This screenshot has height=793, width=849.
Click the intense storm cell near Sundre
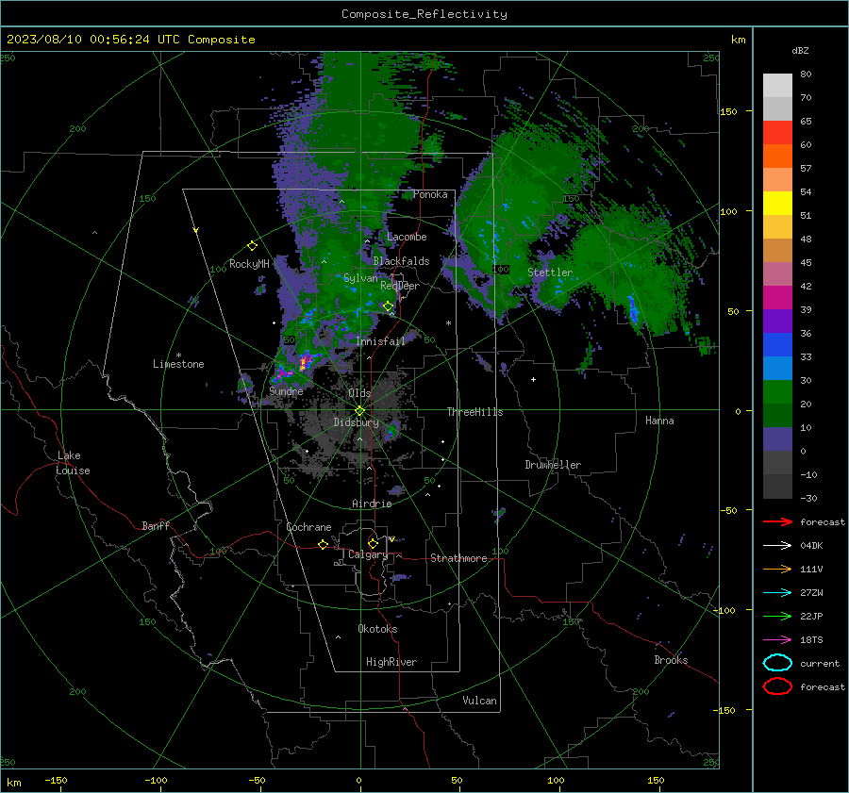(305, 361)
